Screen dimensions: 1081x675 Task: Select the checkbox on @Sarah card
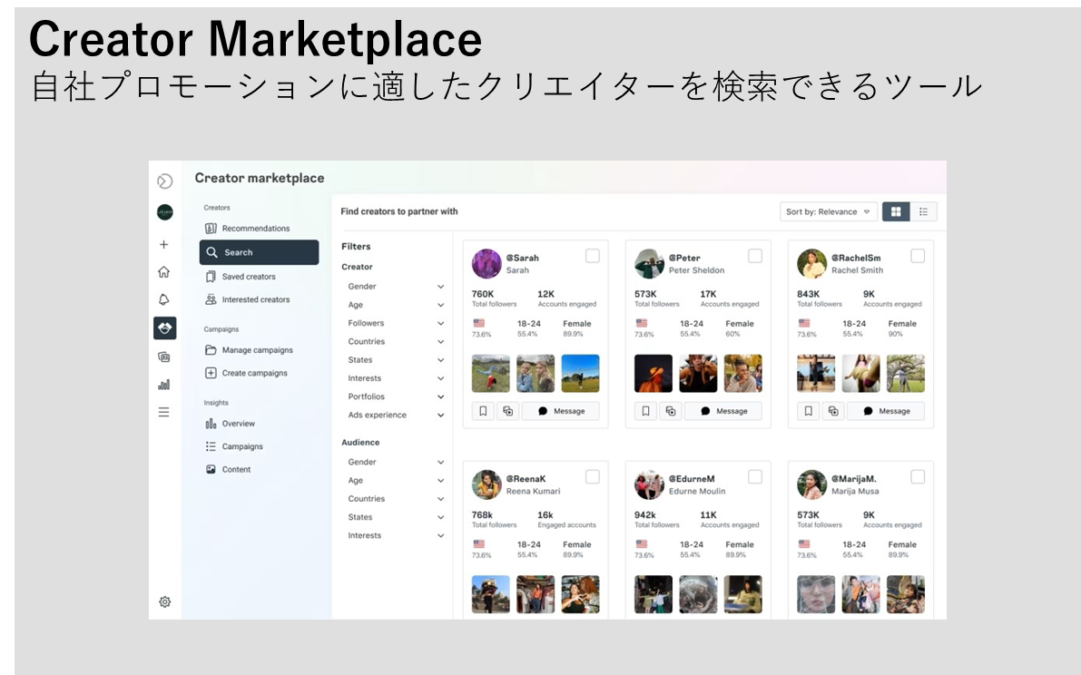point(593,256)
